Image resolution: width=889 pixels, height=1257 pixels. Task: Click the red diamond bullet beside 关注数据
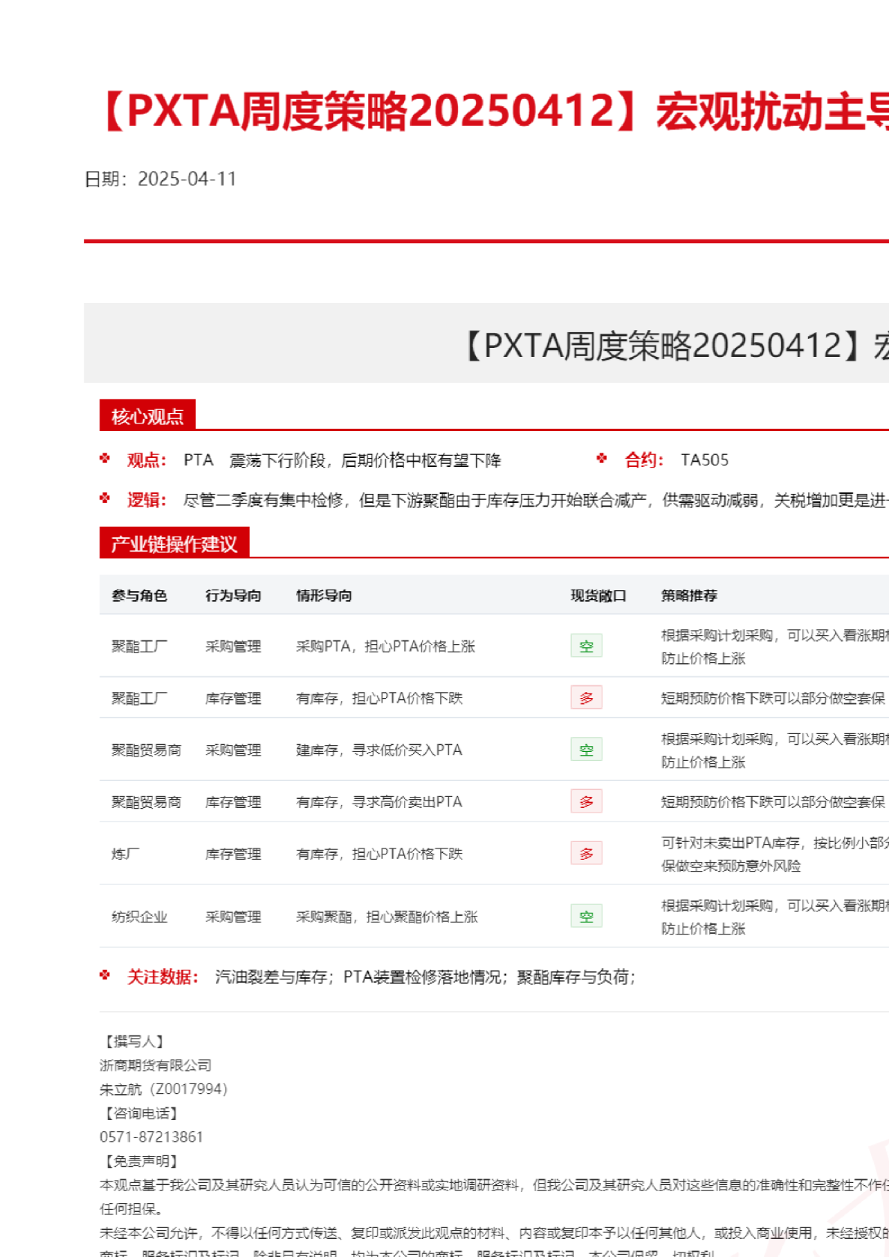tap(105, 975)
